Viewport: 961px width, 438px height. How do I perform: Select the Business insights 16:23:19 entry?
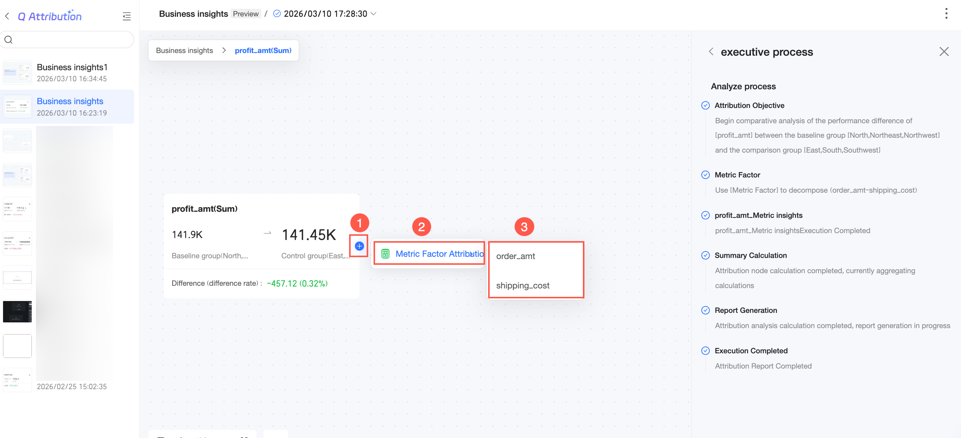(x=67, y=107)
